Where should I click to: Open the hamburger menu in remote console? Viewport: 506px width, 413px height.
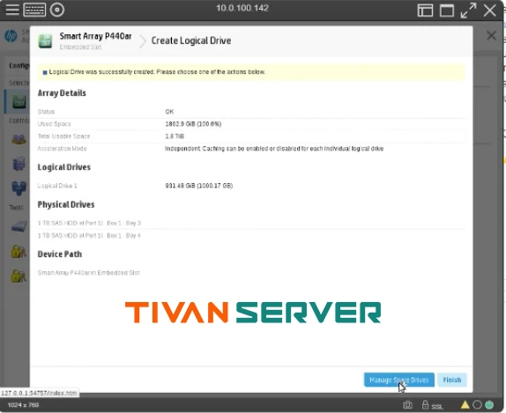coord(12,10)
